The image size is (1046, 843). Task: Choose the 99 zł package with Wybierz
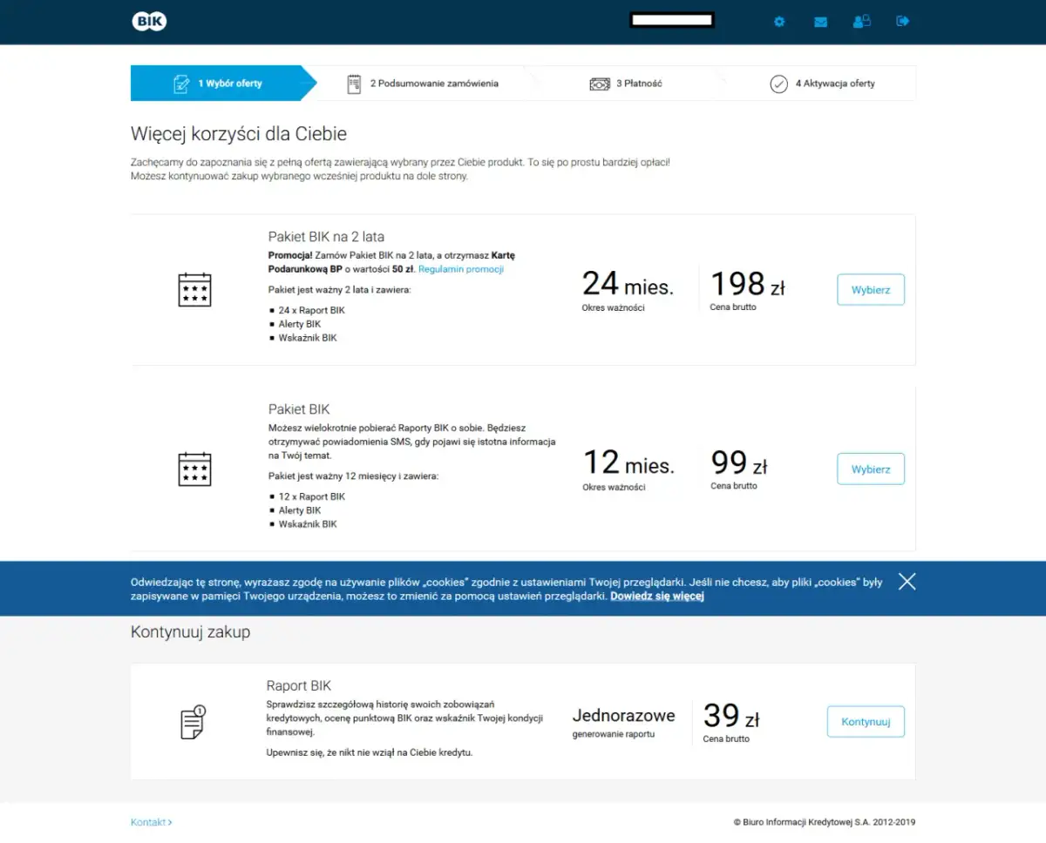point(870,469)
